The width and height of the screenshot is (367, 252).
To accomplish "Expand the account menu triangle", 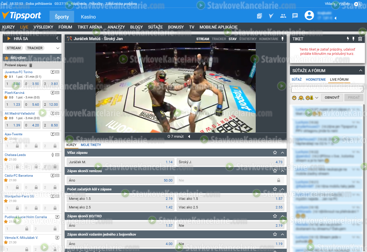I will coord(335,18).
